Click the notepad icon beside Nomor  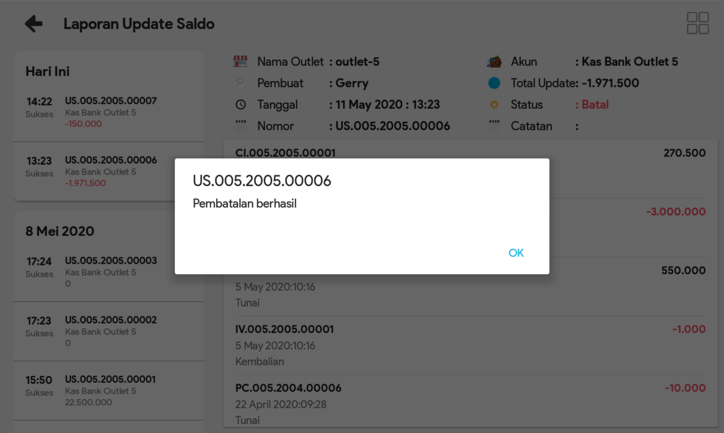point(240,126)
